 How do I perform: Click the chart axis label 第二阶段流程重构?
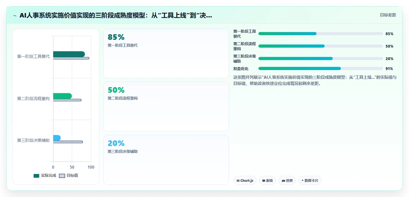pyautogui.click(x=33, y=98)
